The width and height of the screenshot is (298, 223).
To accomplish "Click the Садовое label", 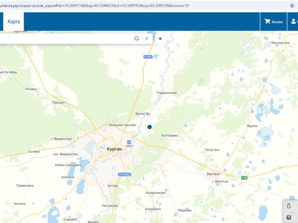I will point(70,219).
